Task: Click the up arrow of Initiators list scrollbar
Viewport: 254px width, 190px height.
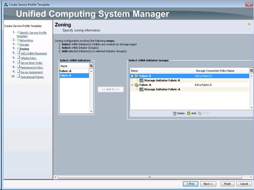Action: (91, 71)
